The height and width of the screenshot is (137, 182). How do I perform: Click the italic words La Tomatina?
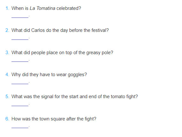click(42, 8)
